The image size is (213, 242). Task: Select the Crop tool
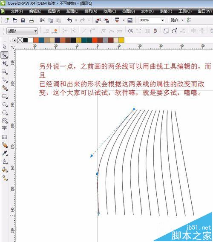pos(4,63)
